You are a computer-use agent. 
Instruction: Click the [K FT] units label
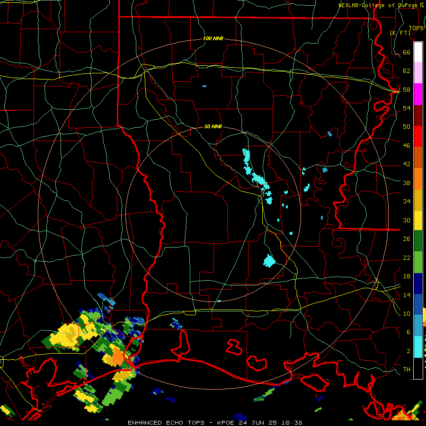pyautogui.click(x=400, y=33)
